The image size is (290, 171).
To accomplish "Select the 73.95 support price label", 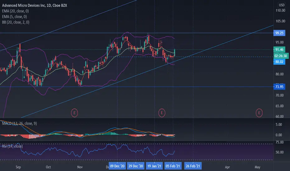I will [x=279, y=87].
